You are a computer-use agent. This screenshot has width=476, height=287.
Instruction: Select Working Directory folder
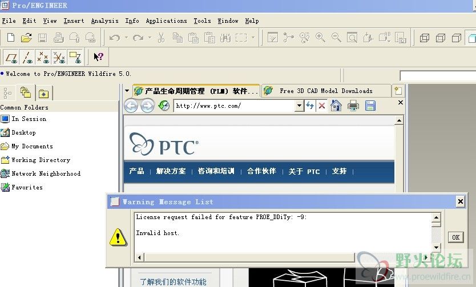click(35, 160)
